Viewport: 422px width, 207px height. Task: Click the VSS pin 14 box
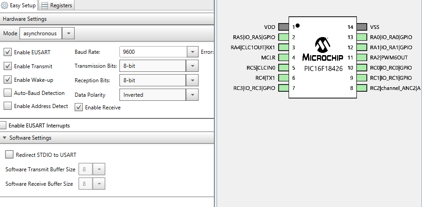[362, 27]
